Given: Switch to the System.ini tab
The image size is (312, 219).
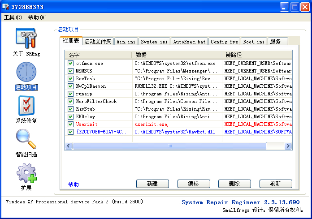Looking at the screenshot, I should (154, 42).
